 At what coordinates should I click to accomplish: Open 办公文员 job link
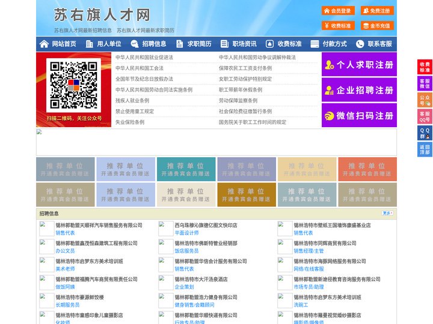point(65,251)
